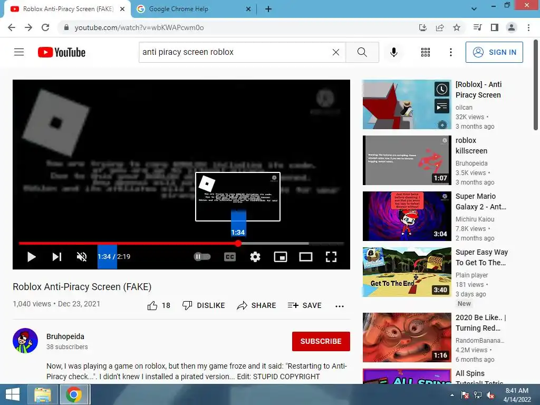The height and width of the screenshot is (405, 540).
Task: Open the Chrome profile menu
Action: 512,27
